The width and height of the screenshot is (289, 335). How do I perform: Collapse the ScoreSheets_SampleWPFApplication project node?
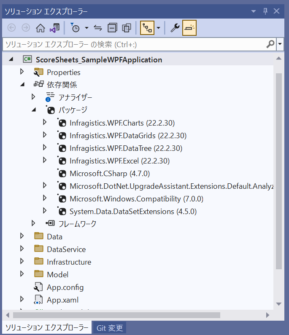[x=11, y=59]
